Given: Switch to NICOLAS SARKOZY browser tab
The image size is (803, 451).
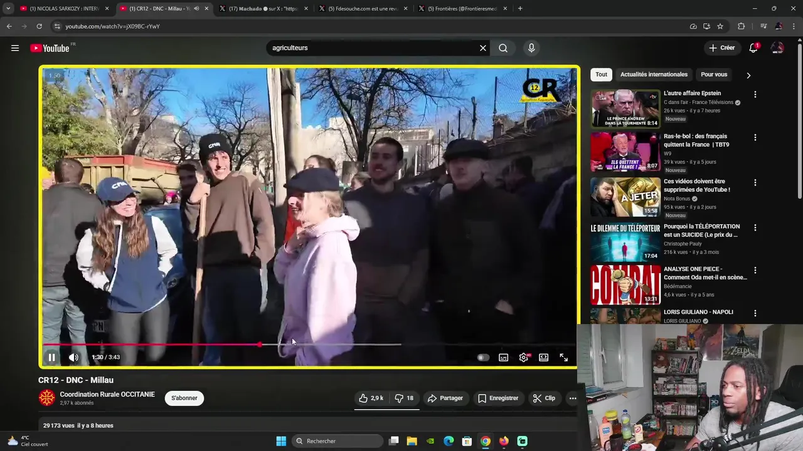Looking at the screenshot, I should 65,9.
